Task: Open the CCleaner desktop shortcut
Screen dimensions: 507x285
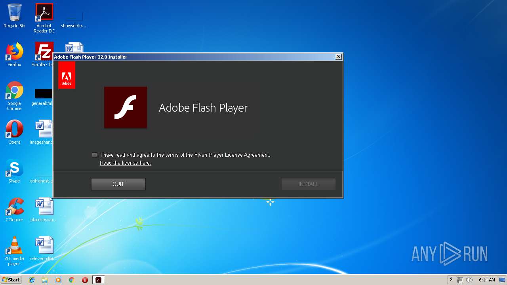Action: tap(14, 210)
